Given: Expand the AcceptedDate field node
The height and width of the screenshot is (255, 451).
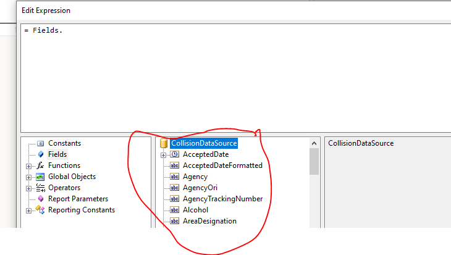Looking at the screenshot, I should [x=163, y=155].
